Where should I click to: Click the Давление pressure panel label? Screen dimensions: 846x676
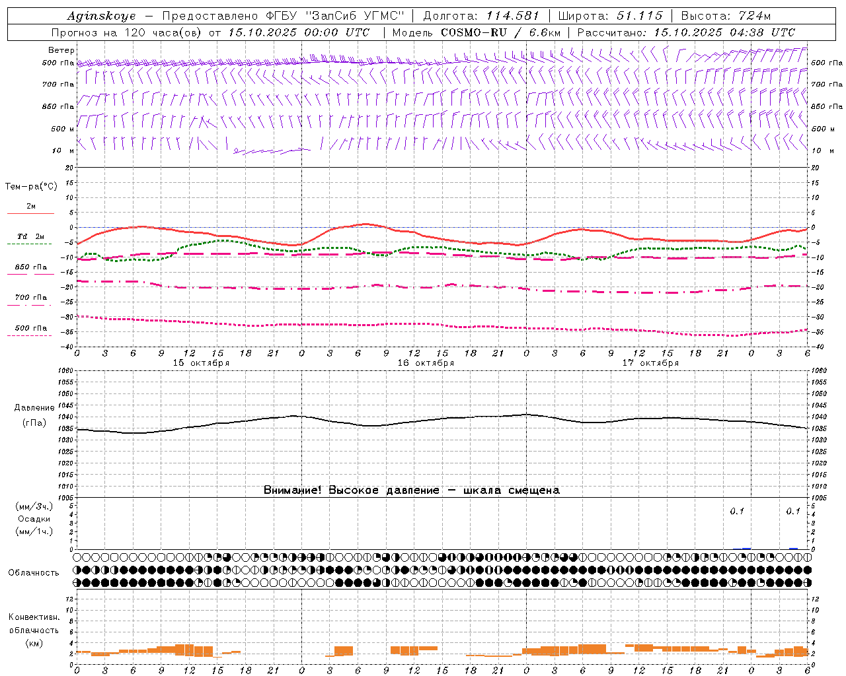click(34, 408)
